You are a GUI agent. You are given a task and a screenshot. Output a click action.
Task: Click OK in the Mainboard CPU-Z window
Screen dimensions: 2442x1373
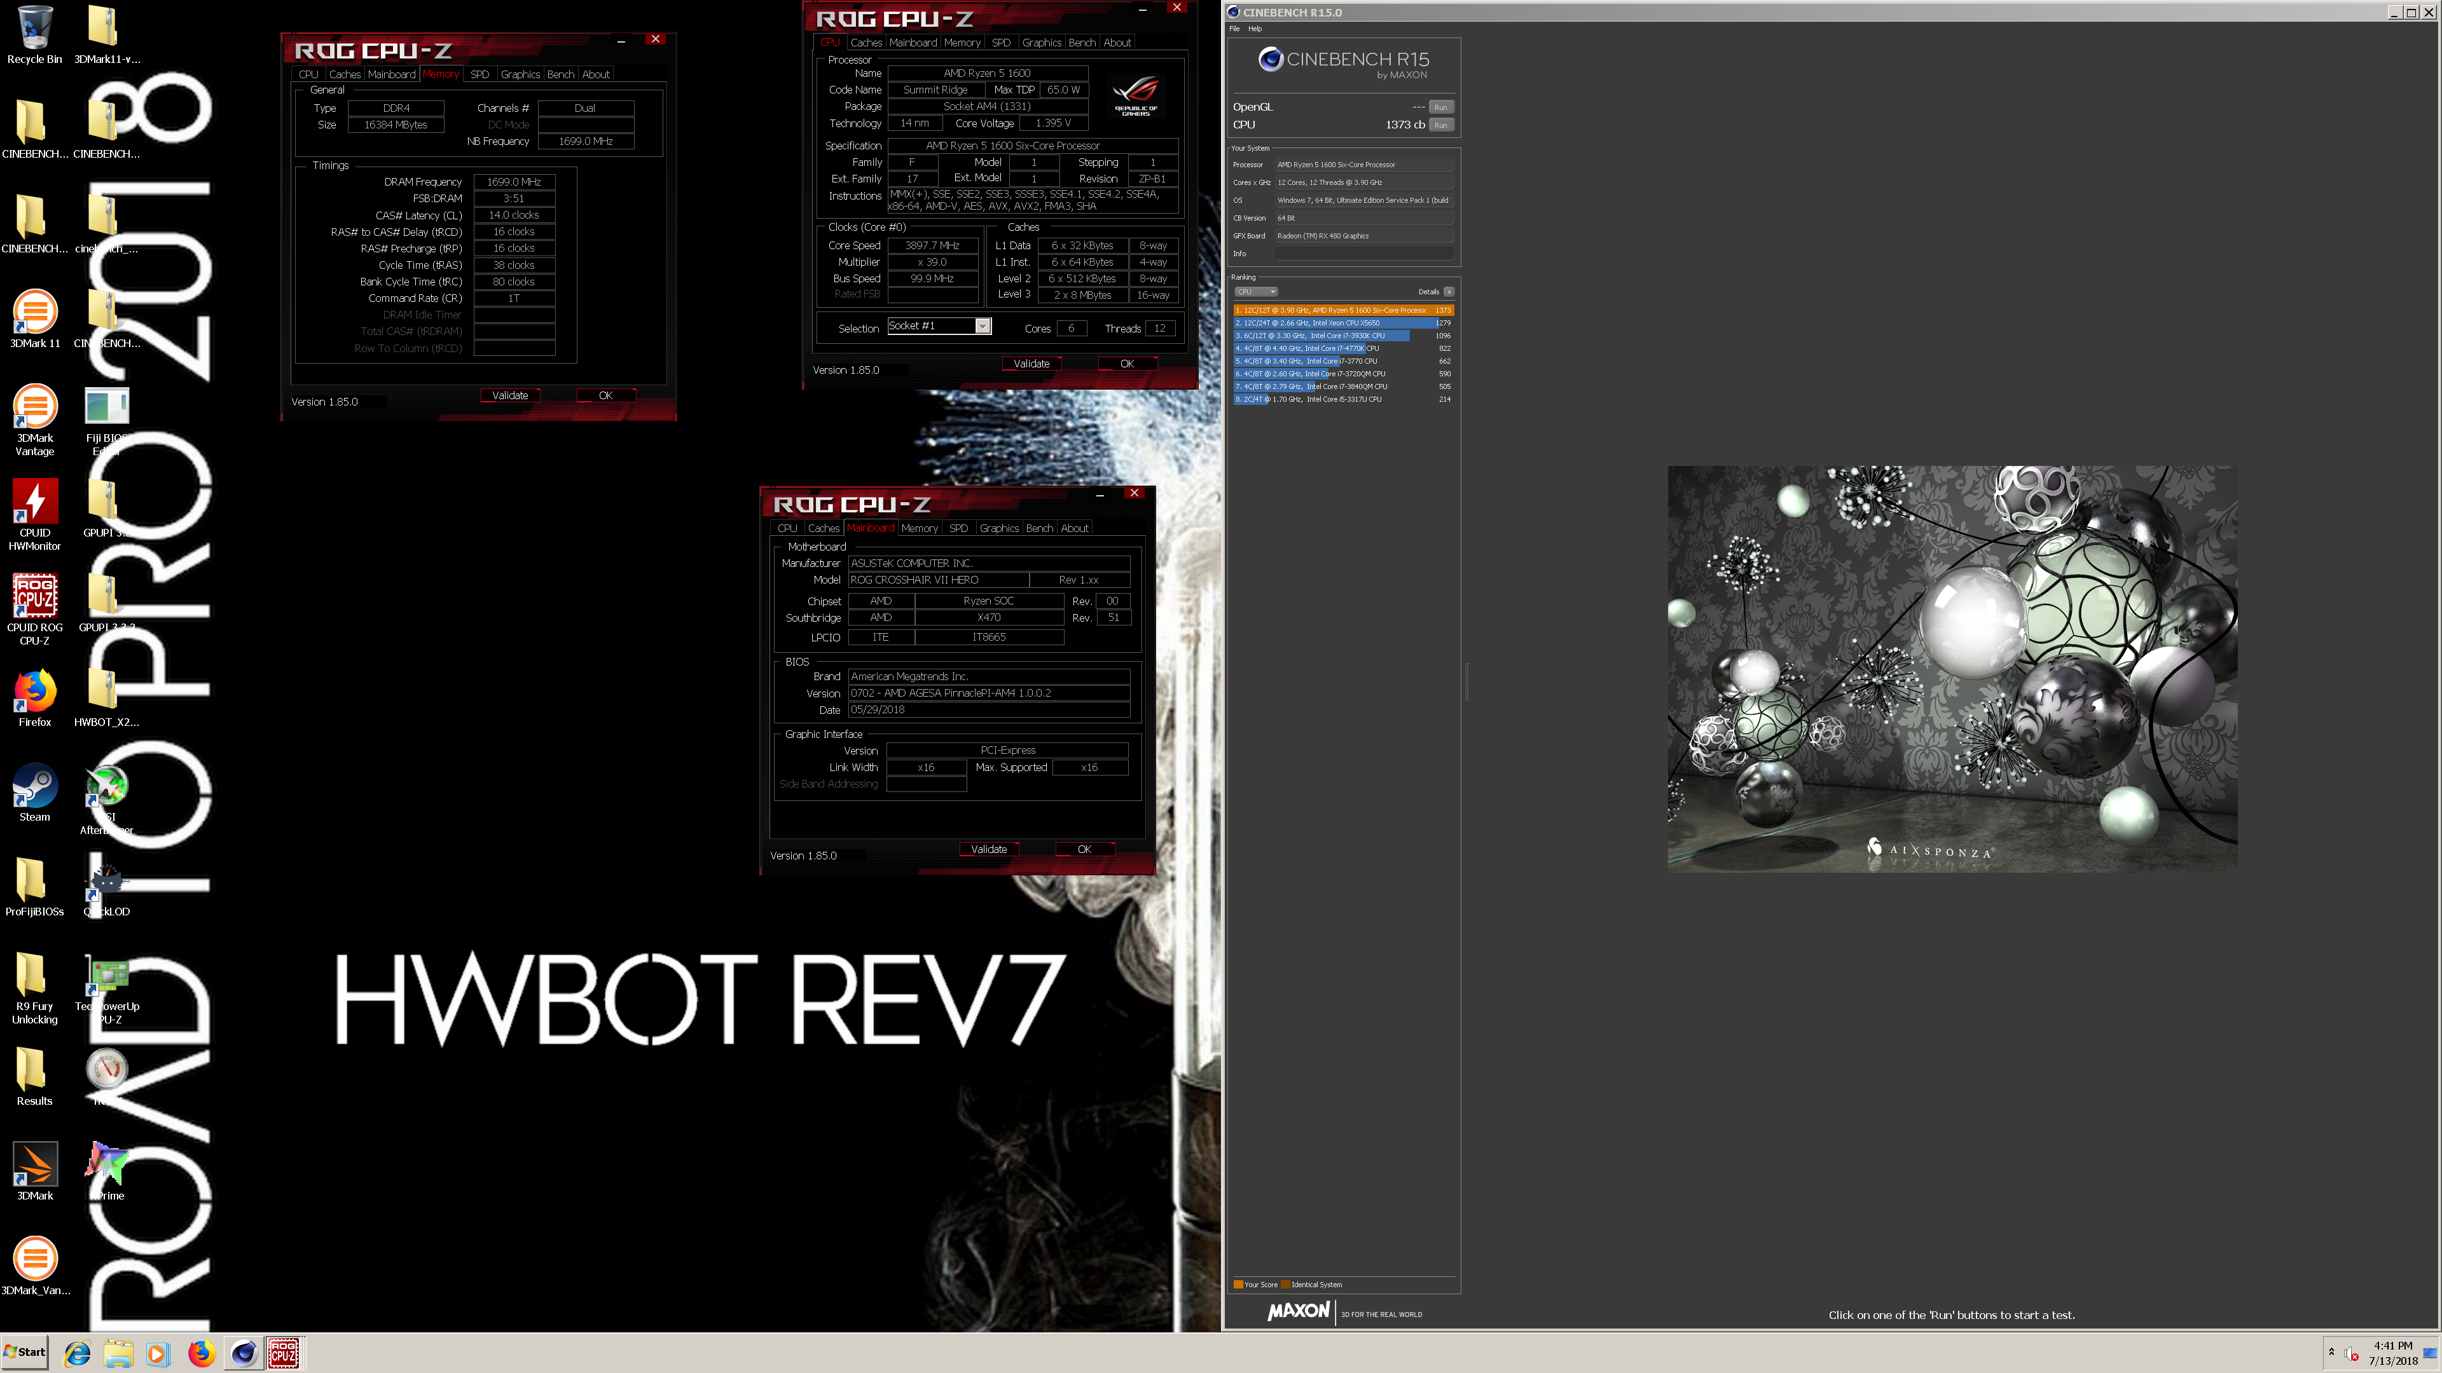point(1084,849)
